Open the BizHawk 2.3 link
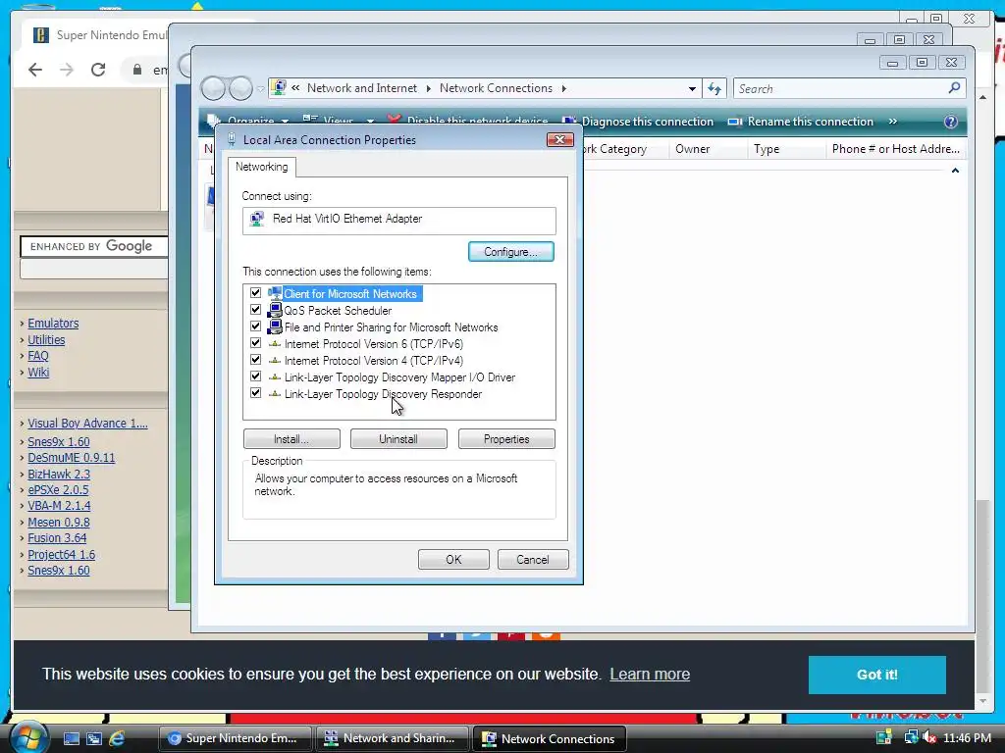This screenshot has height=753, width=1005. (x=59, y=475)
